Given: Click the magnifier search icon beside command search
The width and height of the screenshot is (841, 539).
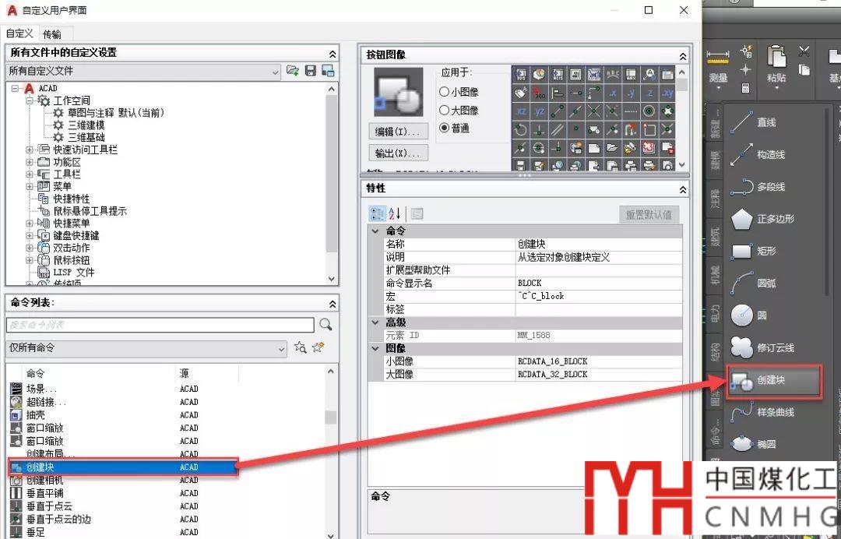Looking at the screenshot, I should click(325, 325).
